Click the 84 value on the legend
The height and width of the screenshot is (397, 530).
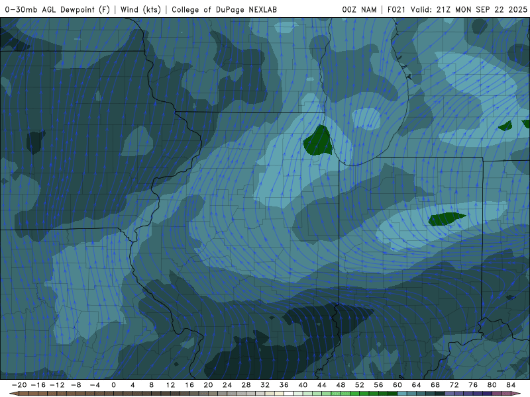coord(511,385)
